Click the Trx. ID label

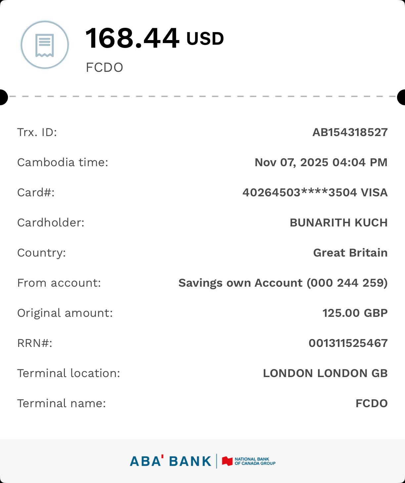(37, 132)
